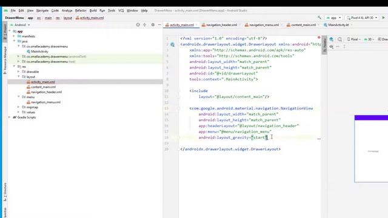This screenshot has width=388, height=218.
Task: Click the Collapse All icon in Project panel
Action: coord(145,25)
